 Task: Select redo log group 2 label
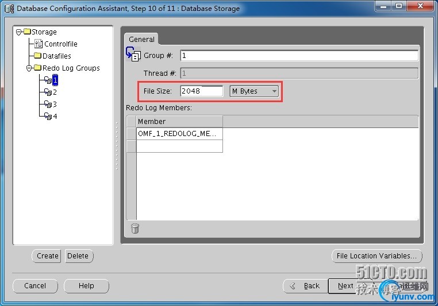[x=55, y=92]
